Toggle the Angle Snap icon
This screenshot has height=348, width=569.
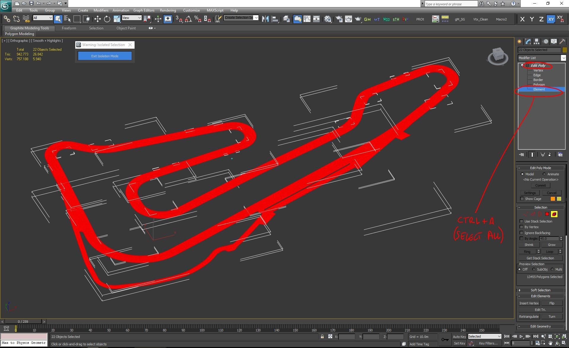[188, 19]
